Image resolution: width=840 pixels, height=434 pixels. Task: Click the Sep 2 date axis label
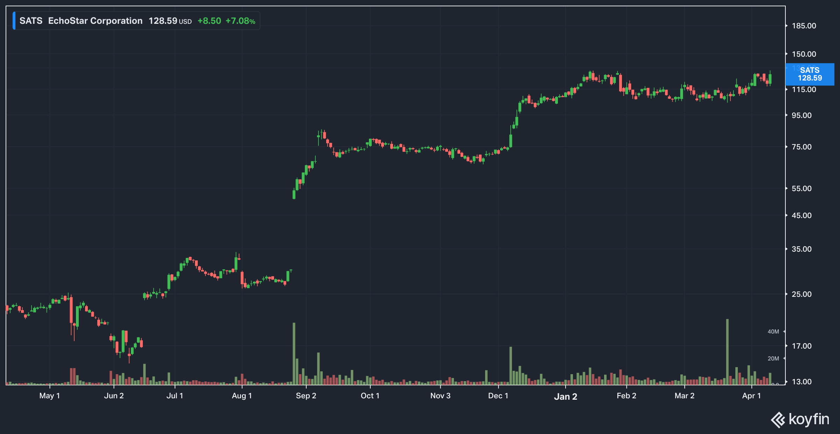pyautogui.click(x=306, y=396)
